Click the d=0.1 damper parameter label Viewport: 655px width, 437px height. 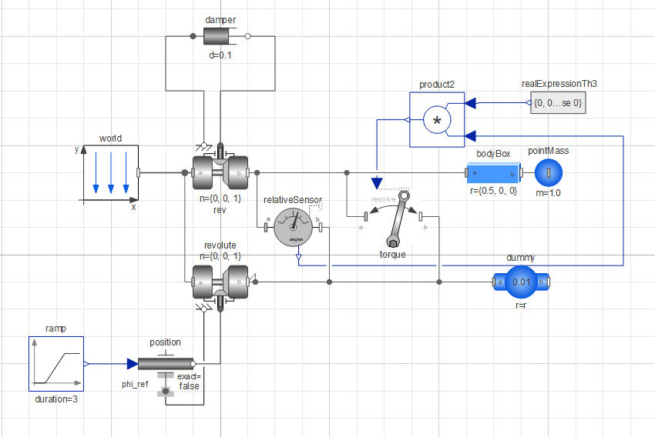pos(220,55)
